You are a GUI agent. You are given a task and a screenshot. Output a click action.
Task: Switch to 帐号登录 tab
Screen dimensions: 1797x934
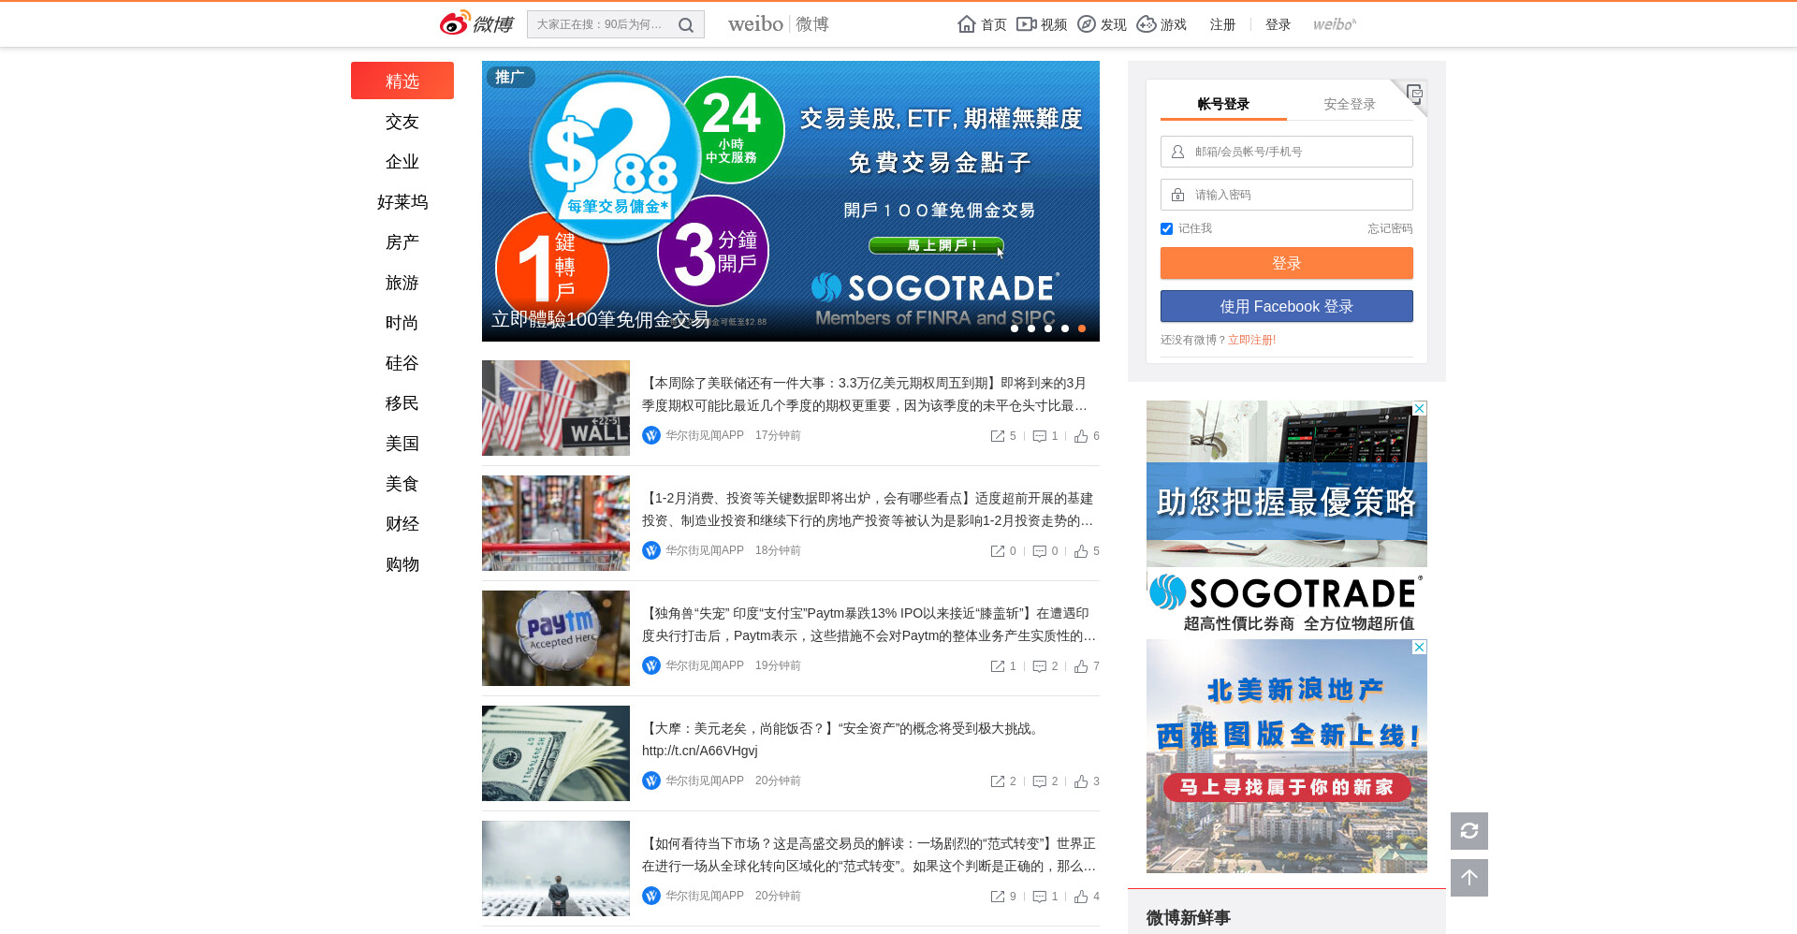pos(1223,104)
